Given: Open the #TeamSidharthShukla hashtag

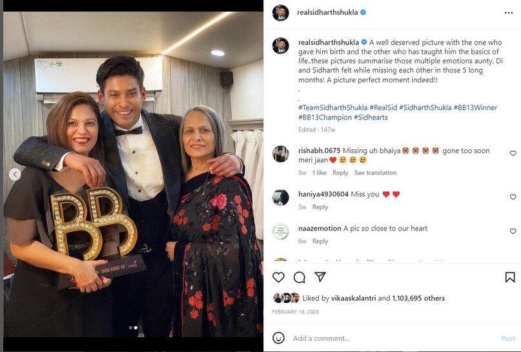Looking at the screenshot, I should [332, 108].
